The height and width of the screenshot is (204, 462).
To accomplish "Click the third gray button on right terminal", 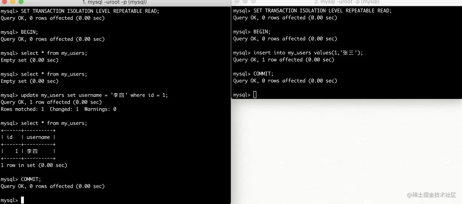I will click(x=253, y=2).
